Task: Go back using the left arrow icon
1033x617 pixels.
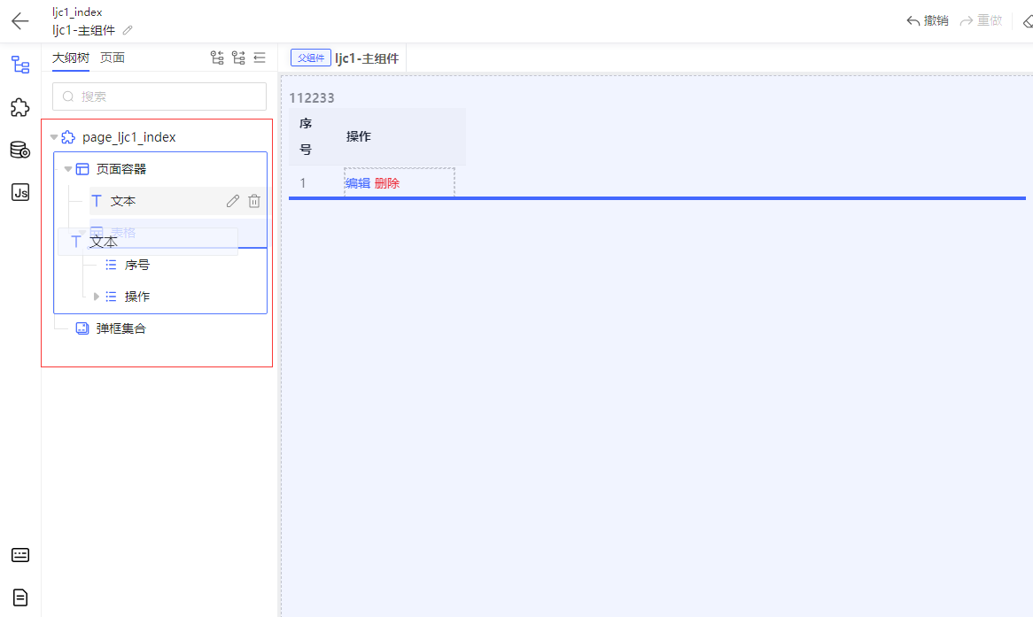Action: click(20, 21)
